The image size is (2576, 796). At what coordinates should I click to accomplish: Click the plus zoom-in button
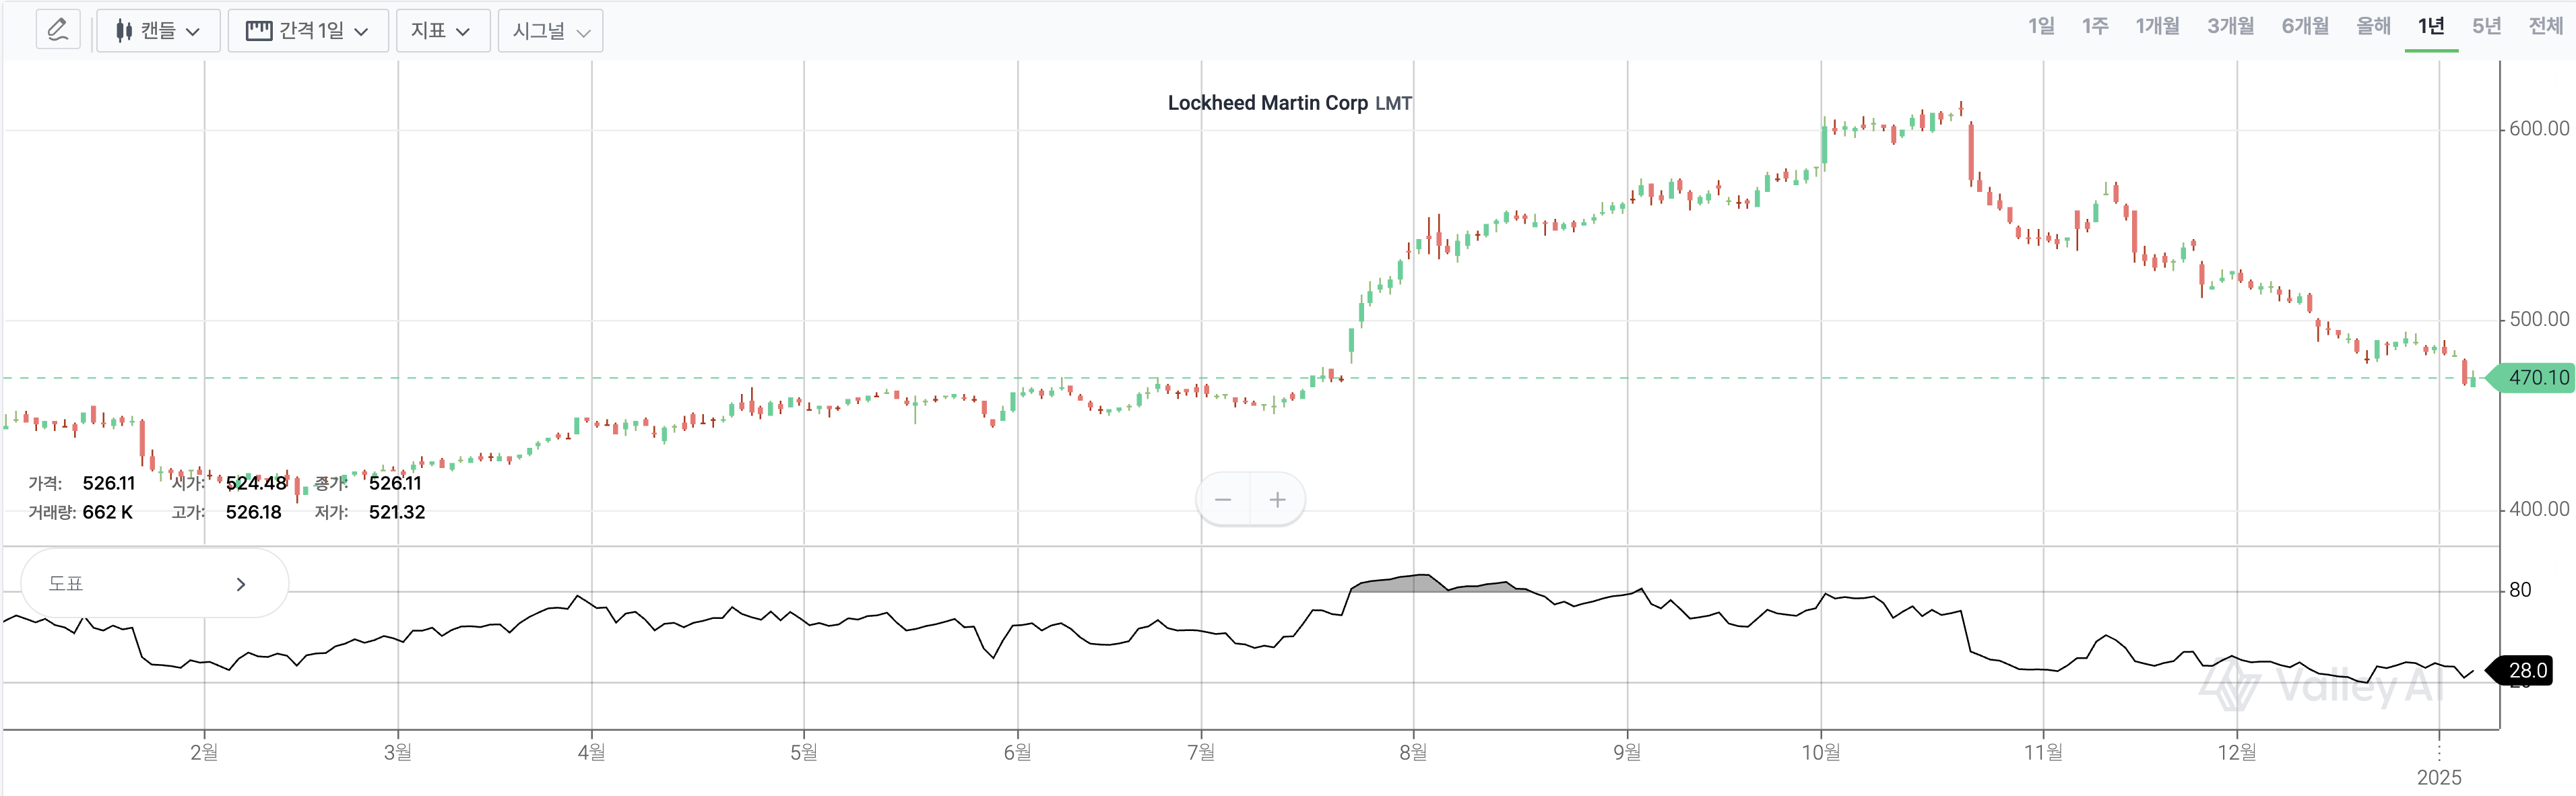pos(1277,500)
